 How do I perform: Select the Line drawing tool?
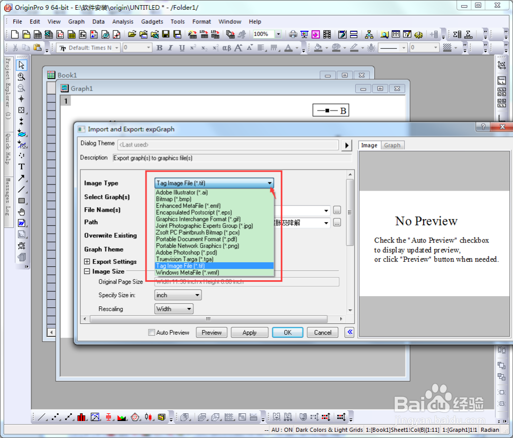pos(22,189)
